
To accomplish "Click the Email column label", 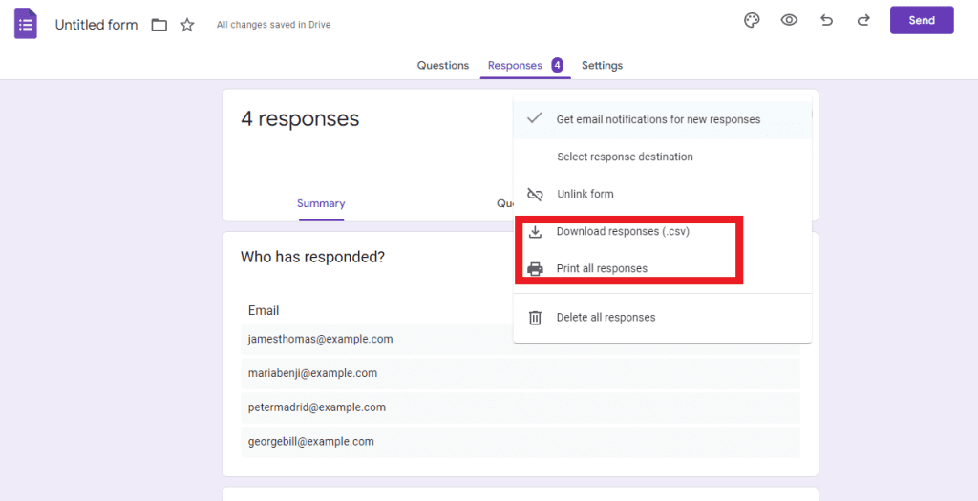I will pos(264,310).
